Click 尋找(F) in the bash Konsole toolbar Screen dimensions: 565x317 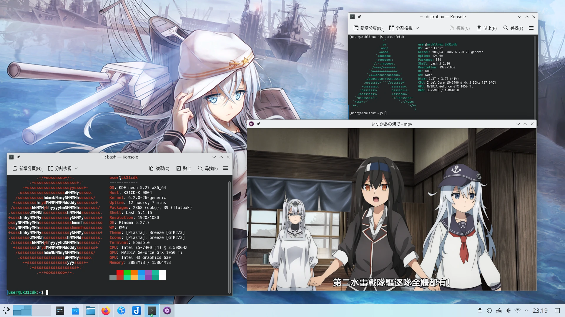click(208, 168)
